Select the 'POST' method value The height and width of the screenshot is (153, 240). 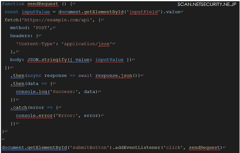click(43, 28)
